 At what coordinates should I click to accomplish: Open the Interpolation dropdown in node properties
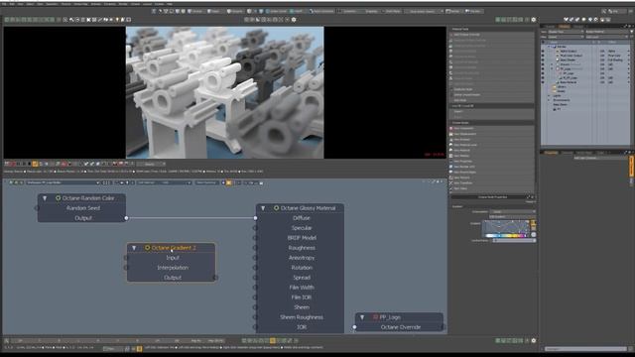pos(512,211)
